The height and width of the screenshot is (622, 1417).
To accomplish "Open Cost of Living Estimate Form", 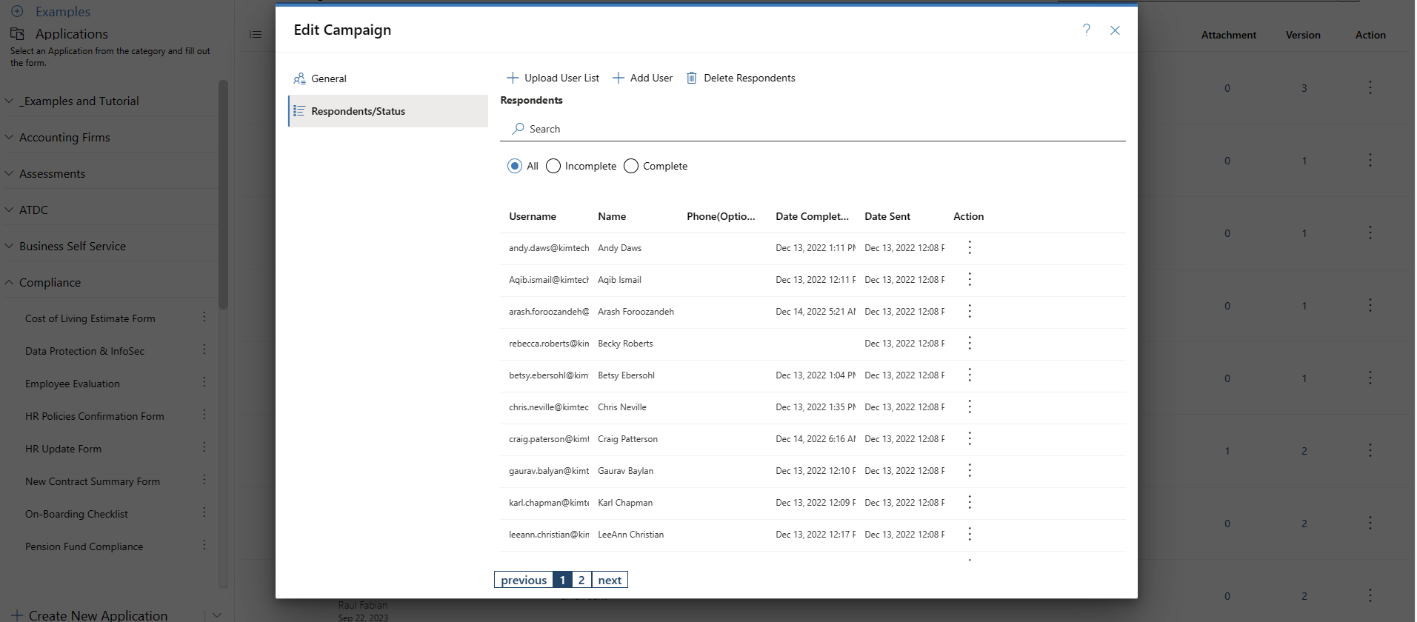I will point(90,318).
